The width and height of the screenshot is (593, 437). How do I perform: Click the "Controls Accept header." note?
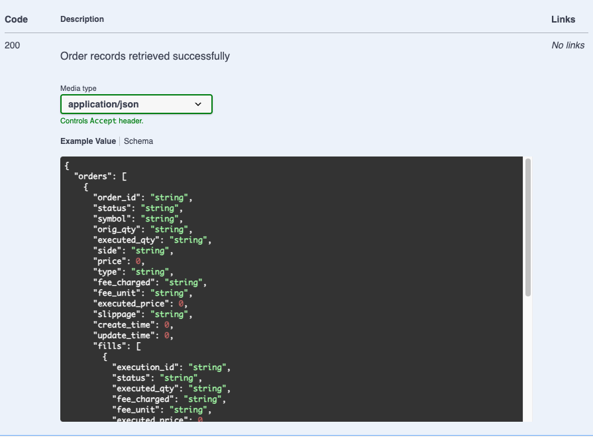coord(101,121)
